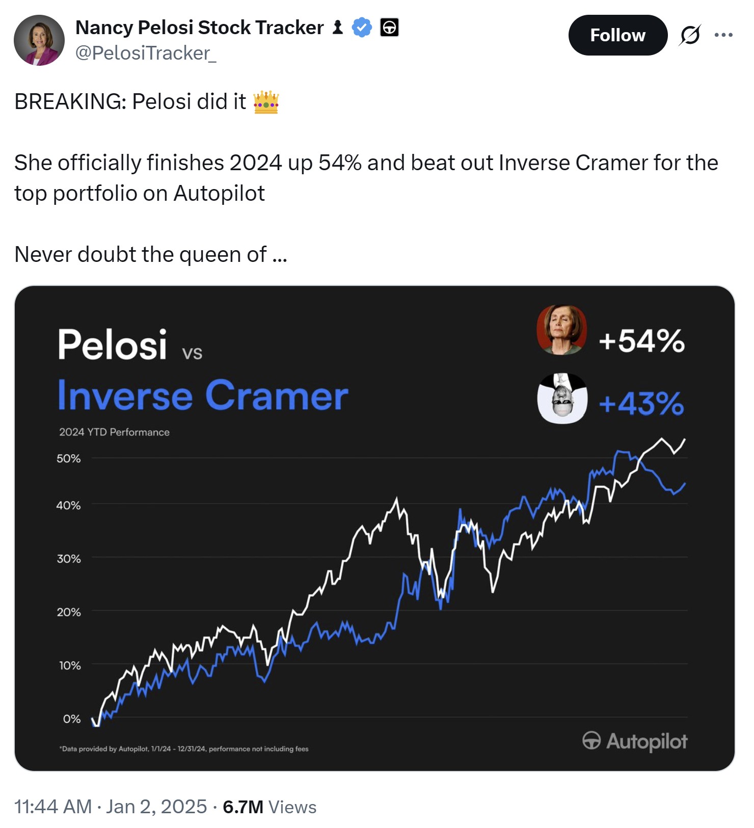Open the @PelosiTracker_ handle link
Screen dimensions: 754x828
pyautogui.click(x=146, y=53)
